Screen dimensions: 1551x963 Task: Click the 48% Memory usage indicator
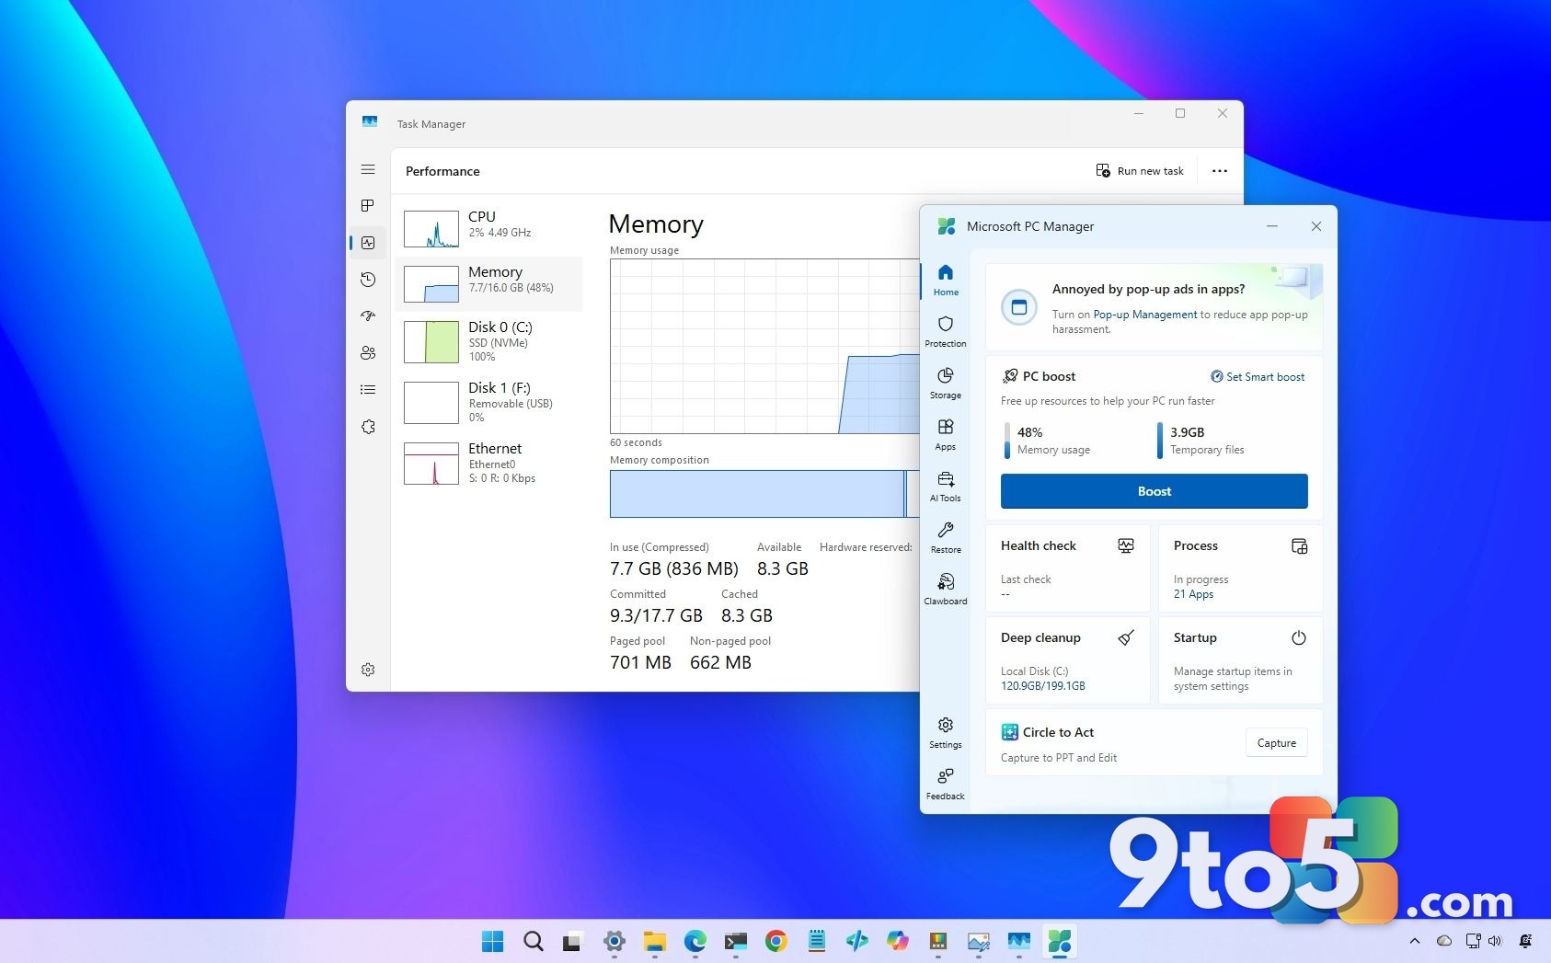point(1048,441)
